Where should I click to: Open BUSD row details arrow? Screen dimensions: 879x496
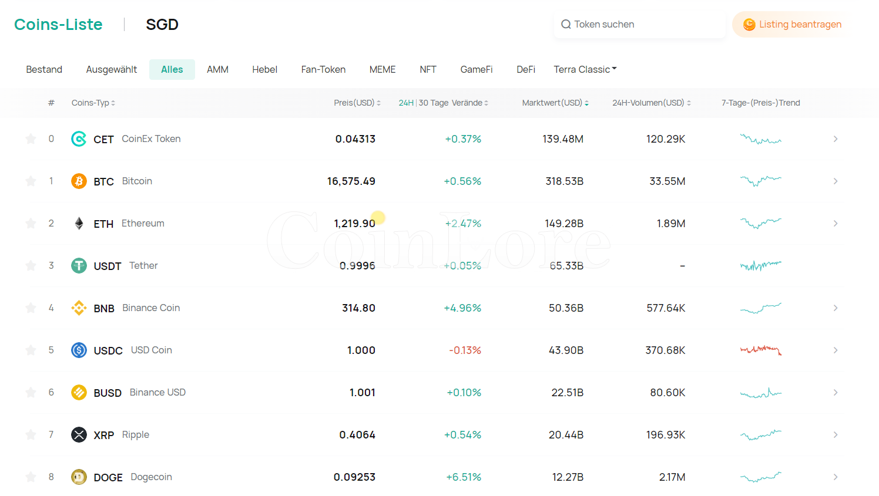point(836,393)
